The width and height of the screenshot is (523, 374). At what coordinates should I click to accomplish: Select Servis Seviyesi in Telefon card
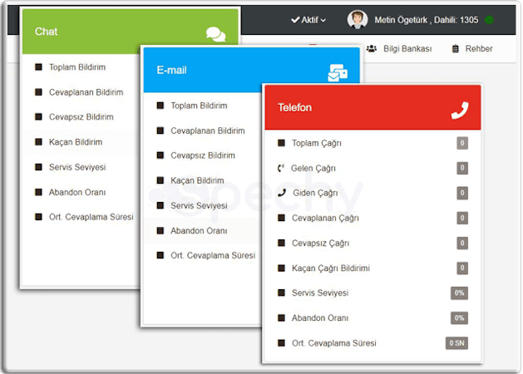[320, 293]
